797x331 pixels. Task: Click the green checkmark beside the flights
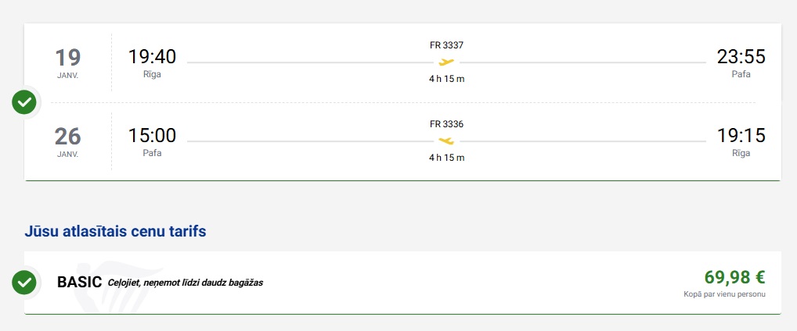(x=25, y=101)
